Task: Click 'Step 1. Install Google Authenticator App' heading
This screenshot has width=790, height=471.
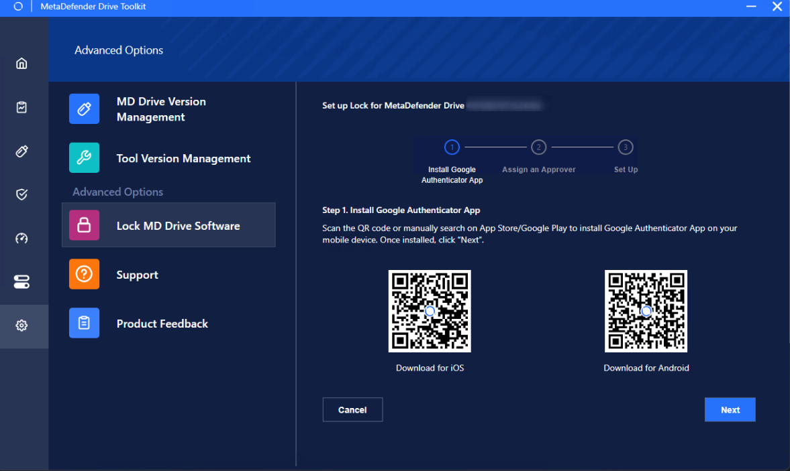Action: pyautogui.click(x=401, y=210)
